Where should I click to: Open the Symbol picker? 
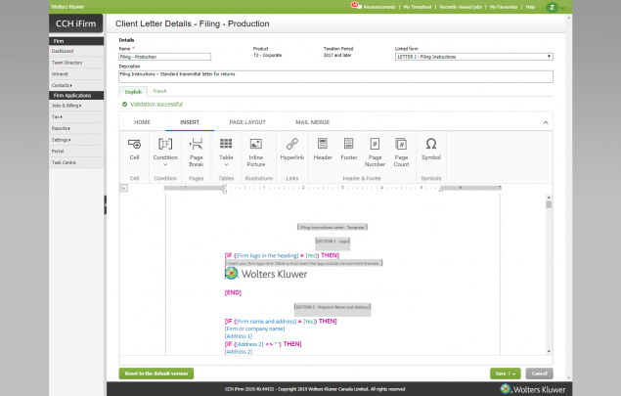(430, 148)
